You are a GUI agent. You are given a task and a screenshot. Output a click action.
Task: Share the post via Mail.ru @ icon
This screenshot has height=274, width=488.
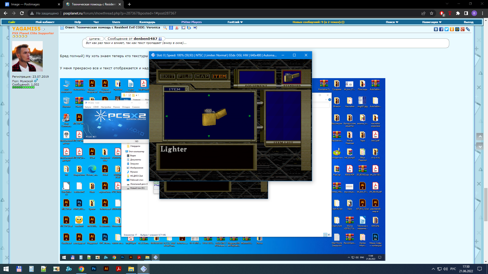(x=457, y=29)
